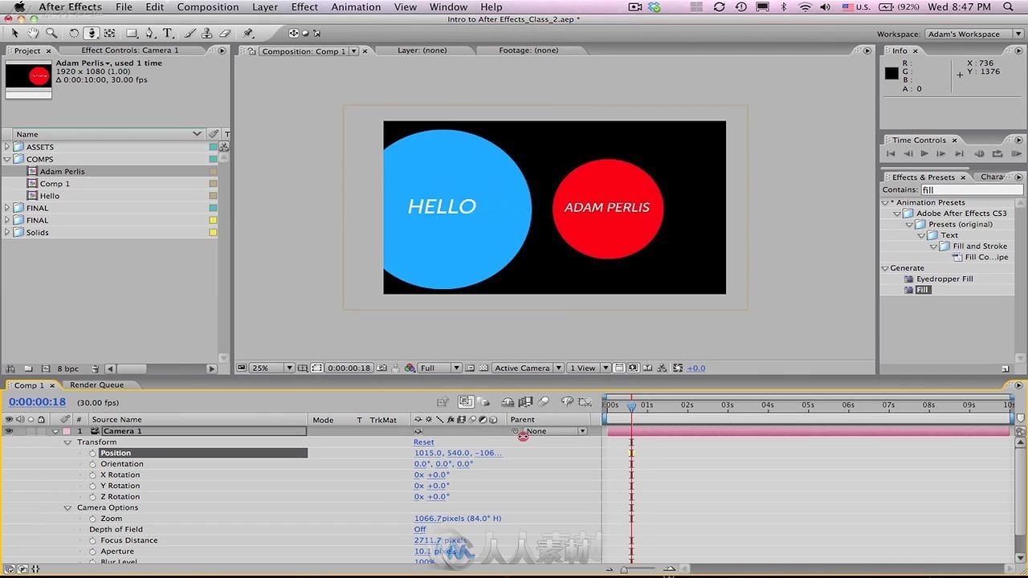The width and height of the screenshot is (1028, 578).
Task: Select Hello comp in Project panel
Action: pyautogui.click(x=50, y=196)
